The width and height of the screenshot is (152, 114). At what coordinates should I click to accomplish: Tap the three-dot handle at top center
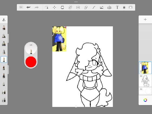tap(76, 2)
